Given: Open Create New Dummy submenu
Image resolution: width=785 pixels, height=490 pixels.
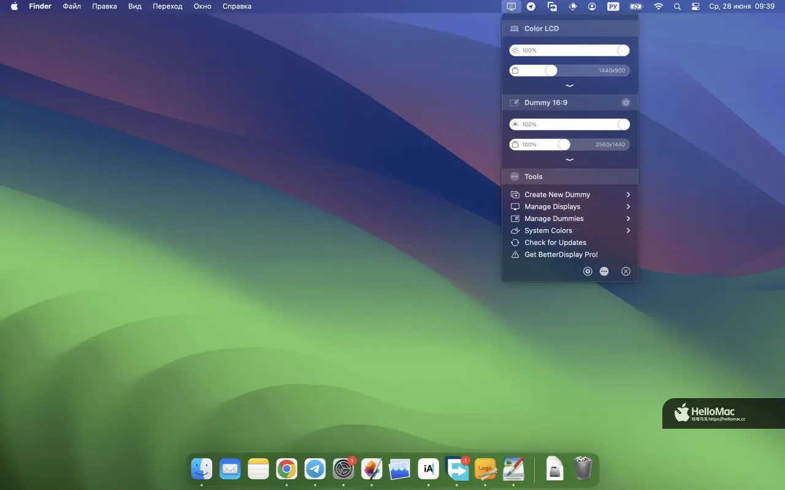Looking at the screenshot, I should pos(570,195).
